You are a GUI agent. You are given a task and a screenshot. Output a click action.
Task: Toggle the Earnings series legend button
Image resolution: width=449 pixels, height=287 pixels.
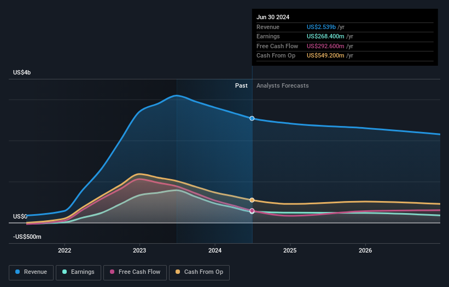[x=78, y=272]
